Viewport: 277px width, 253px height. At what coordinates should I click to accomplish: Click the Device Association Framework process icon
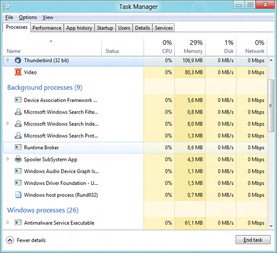click(x=18, y=100)
